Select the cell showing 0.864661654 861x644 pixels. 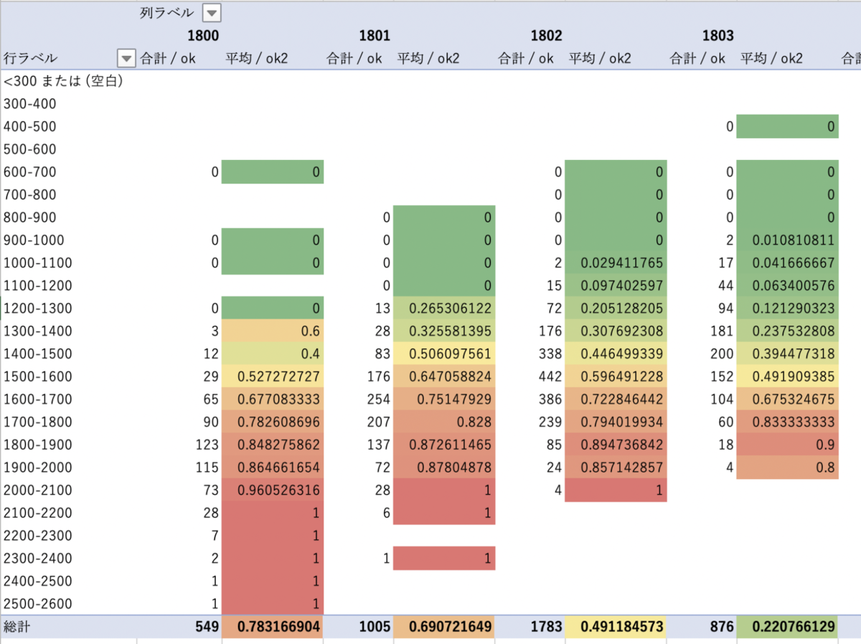click(273, 468)
